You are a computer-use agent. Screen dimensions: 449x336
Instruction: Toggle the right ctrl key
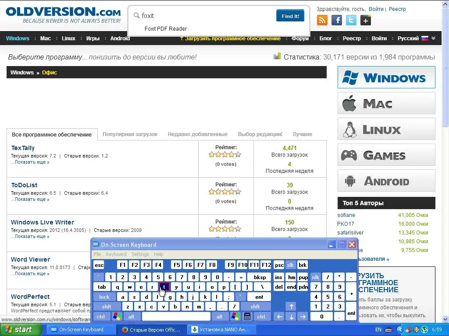[x=261, y=317]
